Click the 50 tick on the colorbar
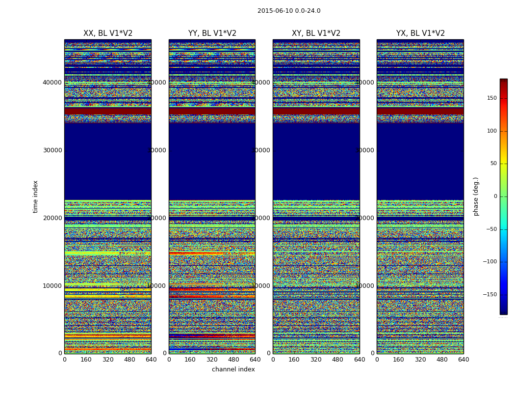Screen dimensions: 515x393 (x=493, y=164)
